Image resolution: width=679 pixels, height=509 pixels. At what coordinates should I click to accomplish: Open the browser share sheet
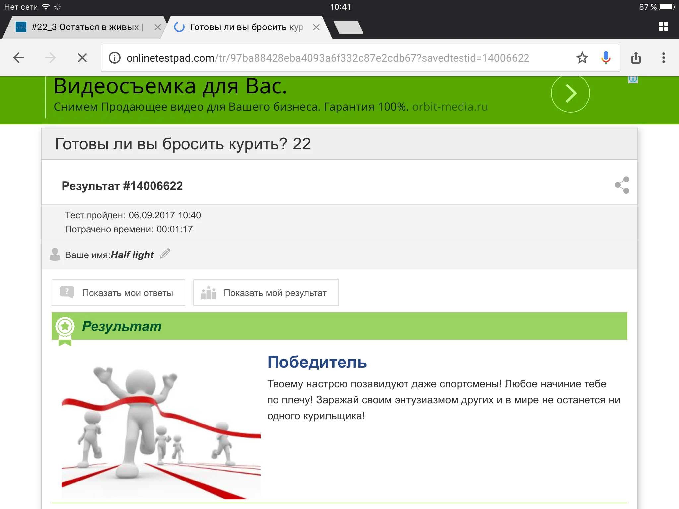(x=636, y=58)
